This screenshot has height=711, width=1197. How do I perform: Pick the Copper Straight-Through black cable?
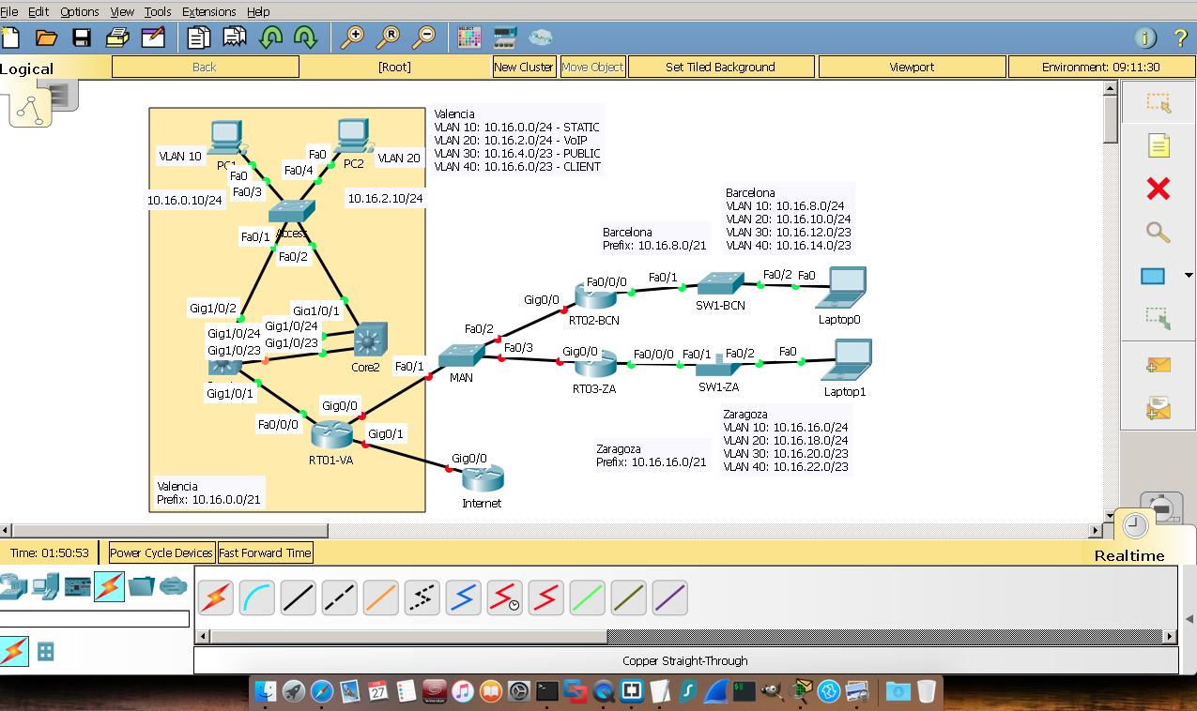(298, 598)
